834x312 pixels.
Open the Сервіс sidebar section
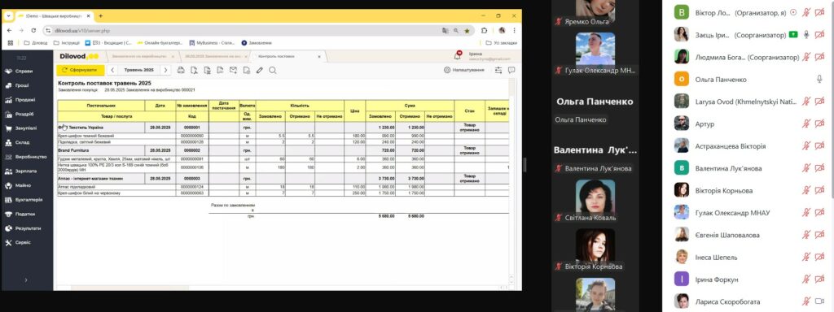point(18,242)
